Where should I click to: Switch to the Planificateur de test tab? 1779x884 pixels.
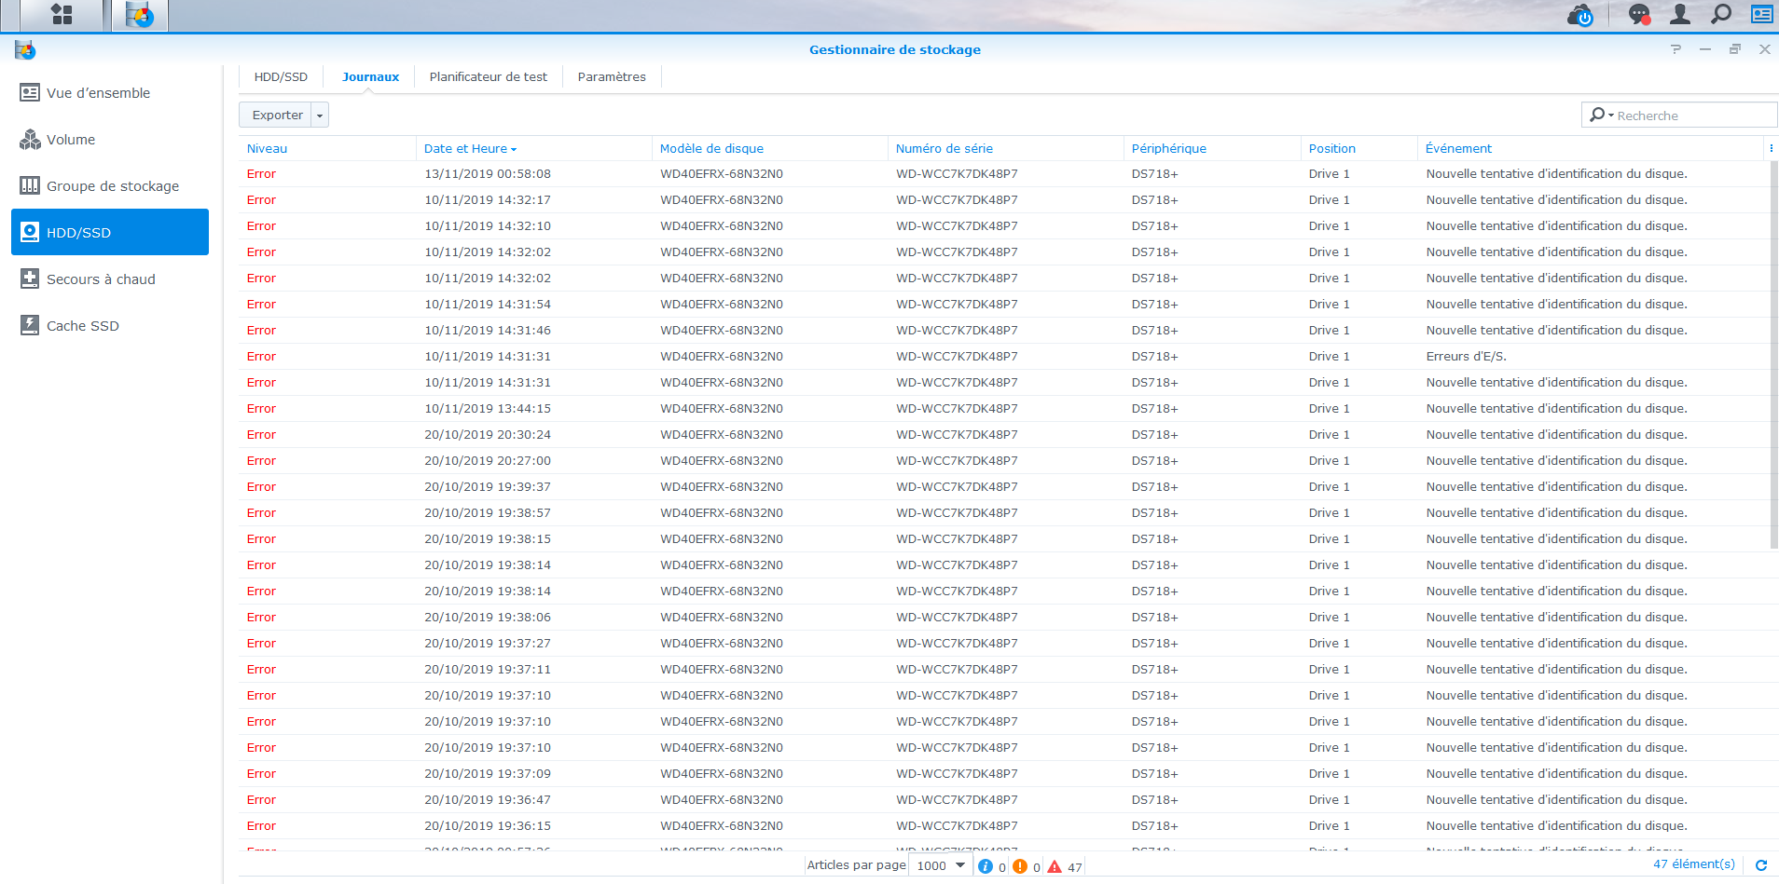pos(488,77)
